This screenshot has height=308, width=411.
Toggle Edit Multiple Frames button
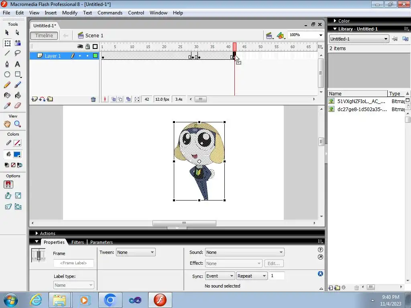click(128, 99)
